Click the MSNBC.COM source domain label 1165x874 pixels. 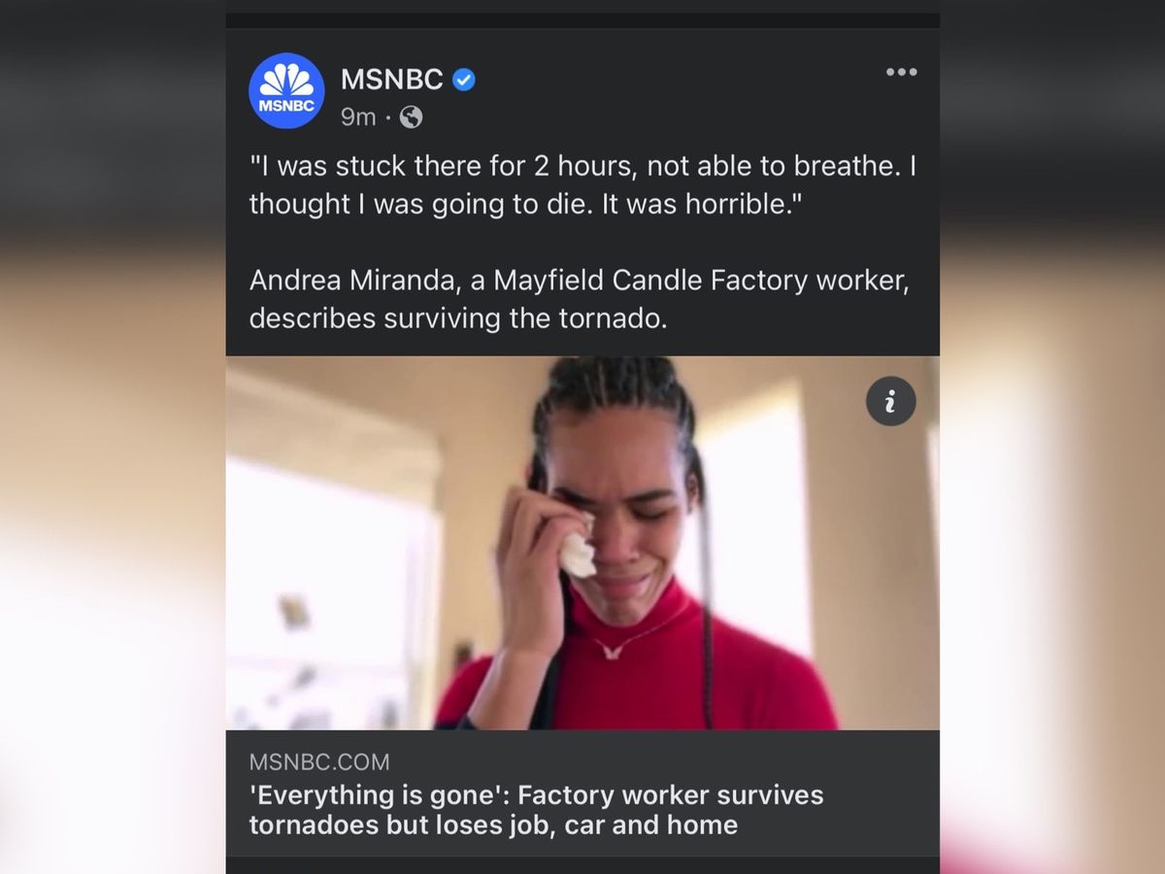point(319,762)
